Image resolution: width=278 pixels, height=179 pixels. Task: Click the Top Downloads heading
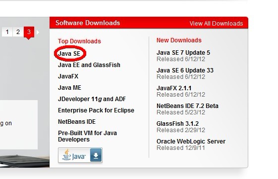79,41
